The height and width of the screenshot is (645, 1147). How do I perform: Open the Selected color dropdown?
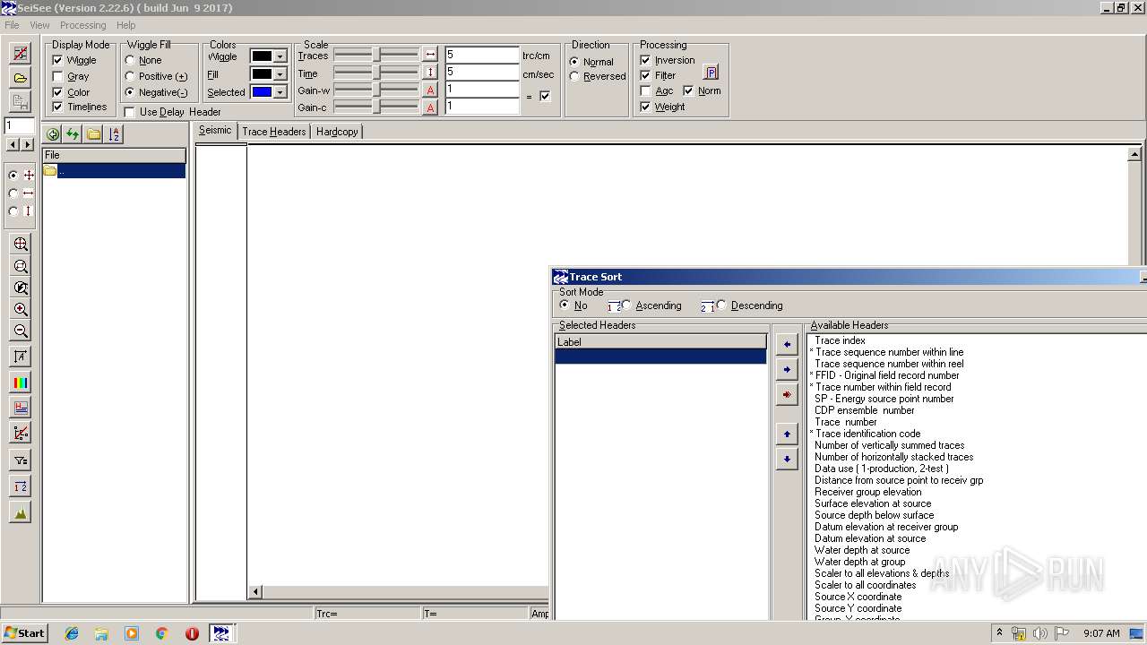280,92
